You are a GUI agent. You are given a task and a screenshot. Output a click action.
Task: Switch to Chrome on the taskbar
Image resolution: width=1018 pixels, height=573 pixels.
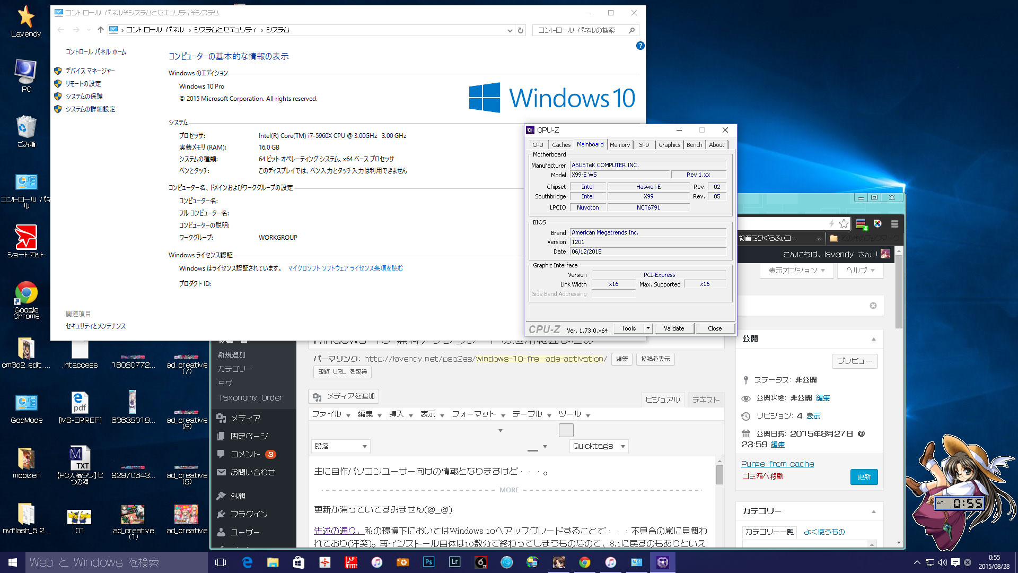point(584,562)
